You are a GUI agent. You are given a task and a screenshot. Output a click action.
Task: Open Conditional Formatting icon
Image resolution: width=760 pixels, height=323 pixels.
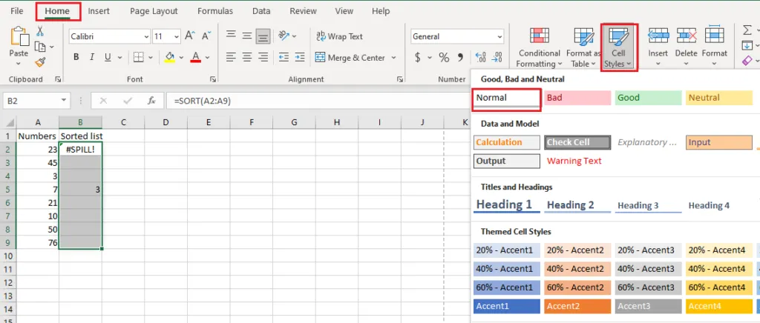(539, 37)
